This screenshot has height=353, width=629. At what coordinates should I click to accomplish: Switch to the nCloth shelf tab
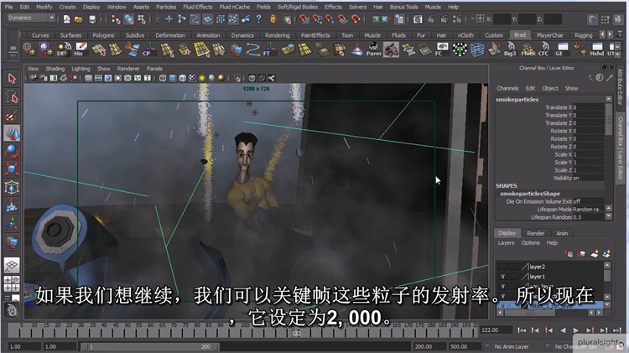point(465,35)
